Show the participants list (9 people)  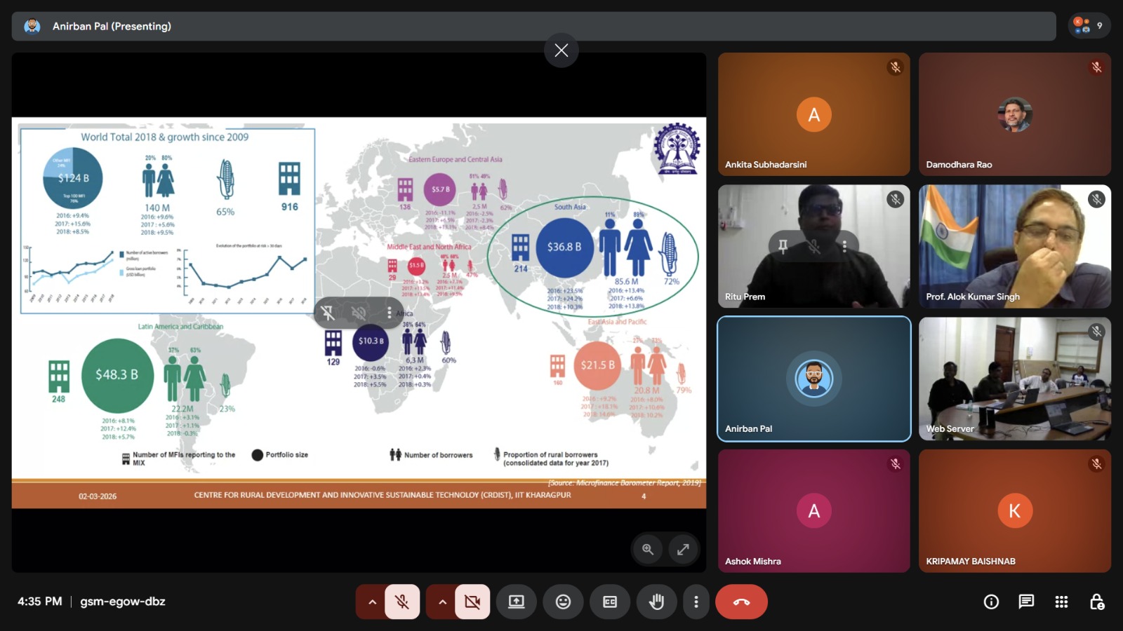click(1089, 26)
